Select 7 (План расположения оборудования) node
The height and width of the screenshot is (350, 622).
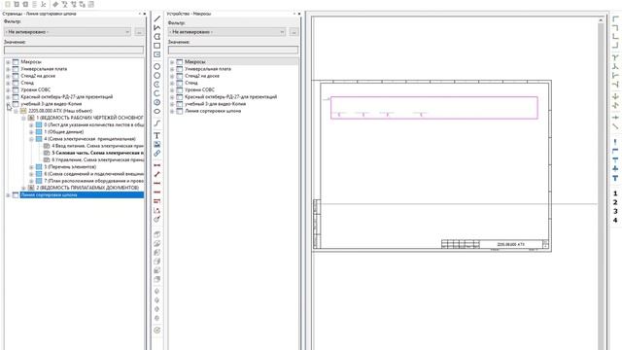tap(93, 181)
